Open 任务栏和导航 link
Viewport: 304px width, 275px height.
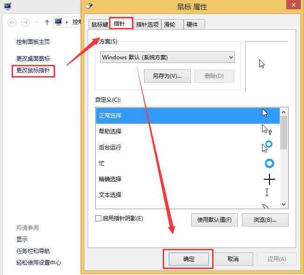click(x=33, y=251)
